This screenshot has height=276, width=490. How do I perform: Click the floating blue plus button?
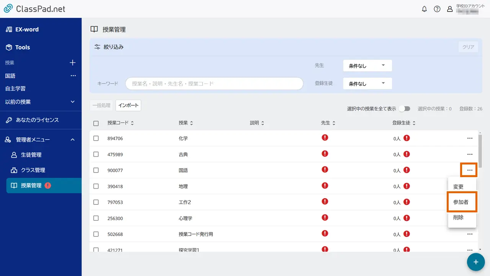click(475, 262)
